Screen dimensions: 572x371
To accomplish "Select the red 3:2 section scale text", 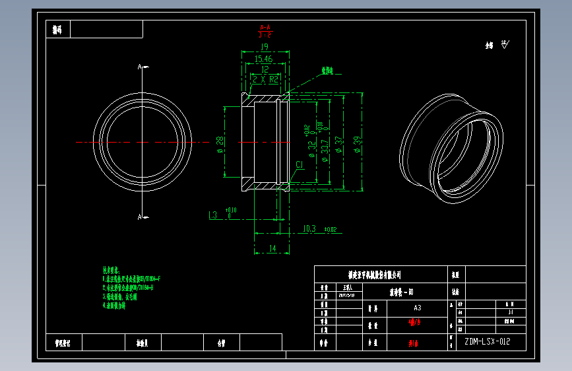I will (x=265, y=35).
